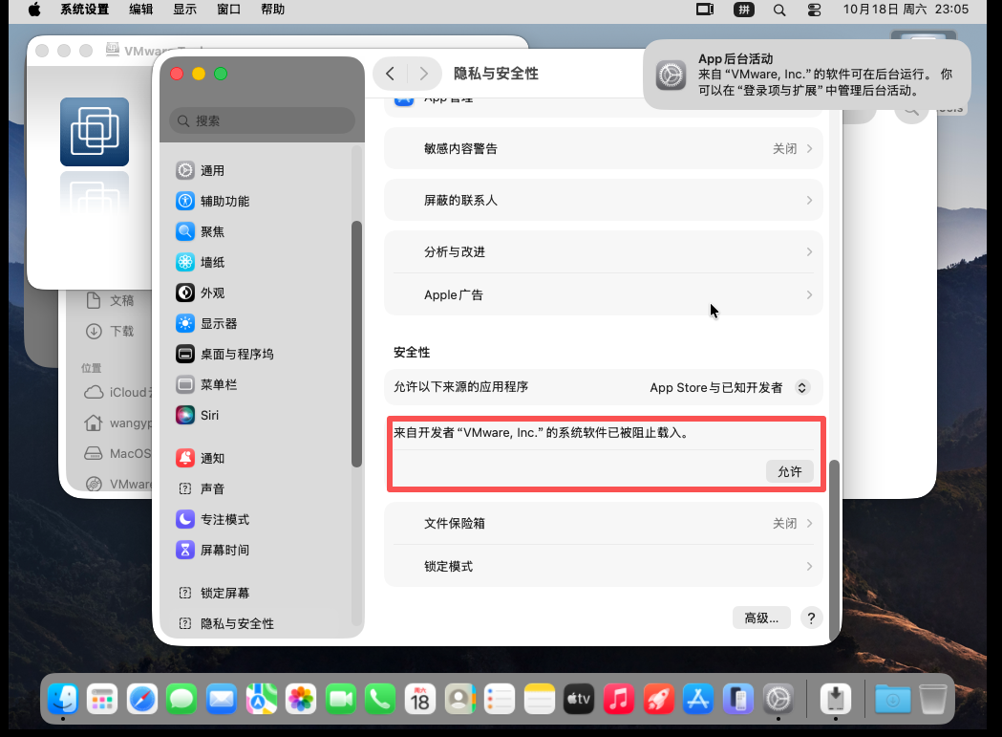Launch App Store from the Dock
The height and width of the screenshot is (737, 1002).
tap(698, 699)
